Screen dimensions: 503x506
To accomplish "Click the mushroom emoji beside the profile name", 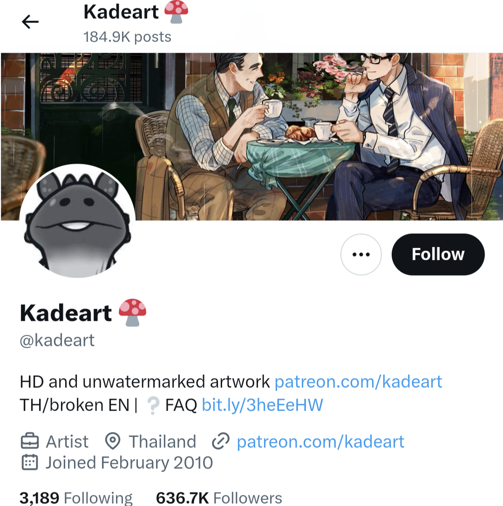I will (x=132, y=313).
